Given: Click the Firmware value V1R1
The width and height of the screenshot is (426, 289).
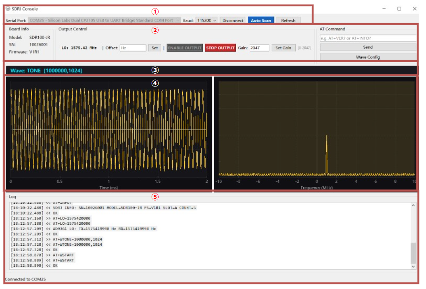Looking at the screenshot, I should (x=34, y=52).
